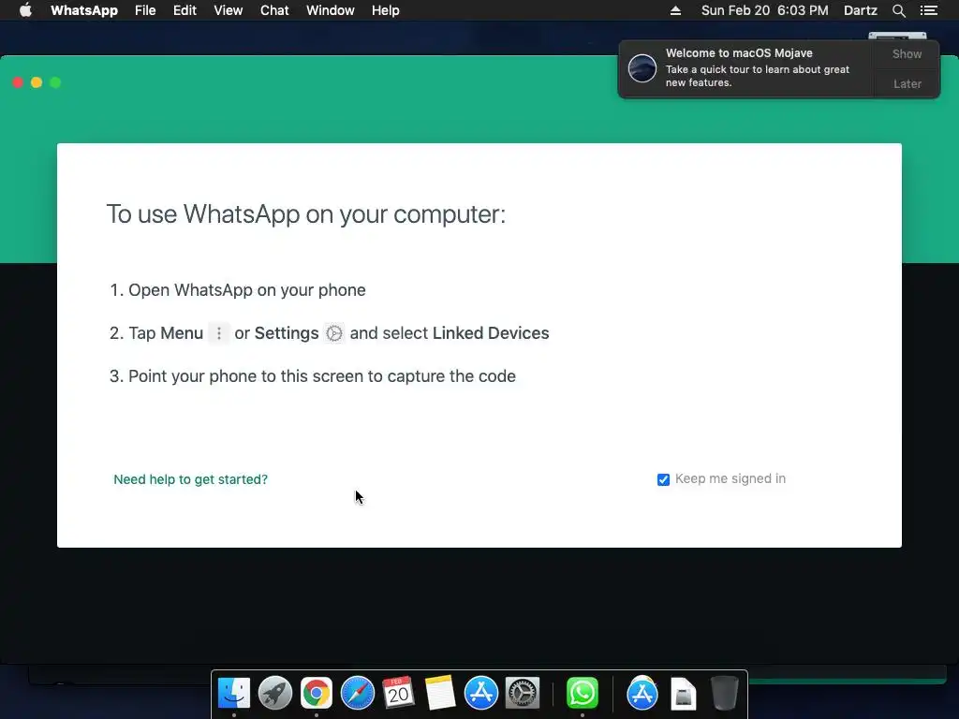Viewport: 959px width, 719px height.
Task: Close the WhatsApp window with red button
Action: pyautogui.click(x=18, y=82)
